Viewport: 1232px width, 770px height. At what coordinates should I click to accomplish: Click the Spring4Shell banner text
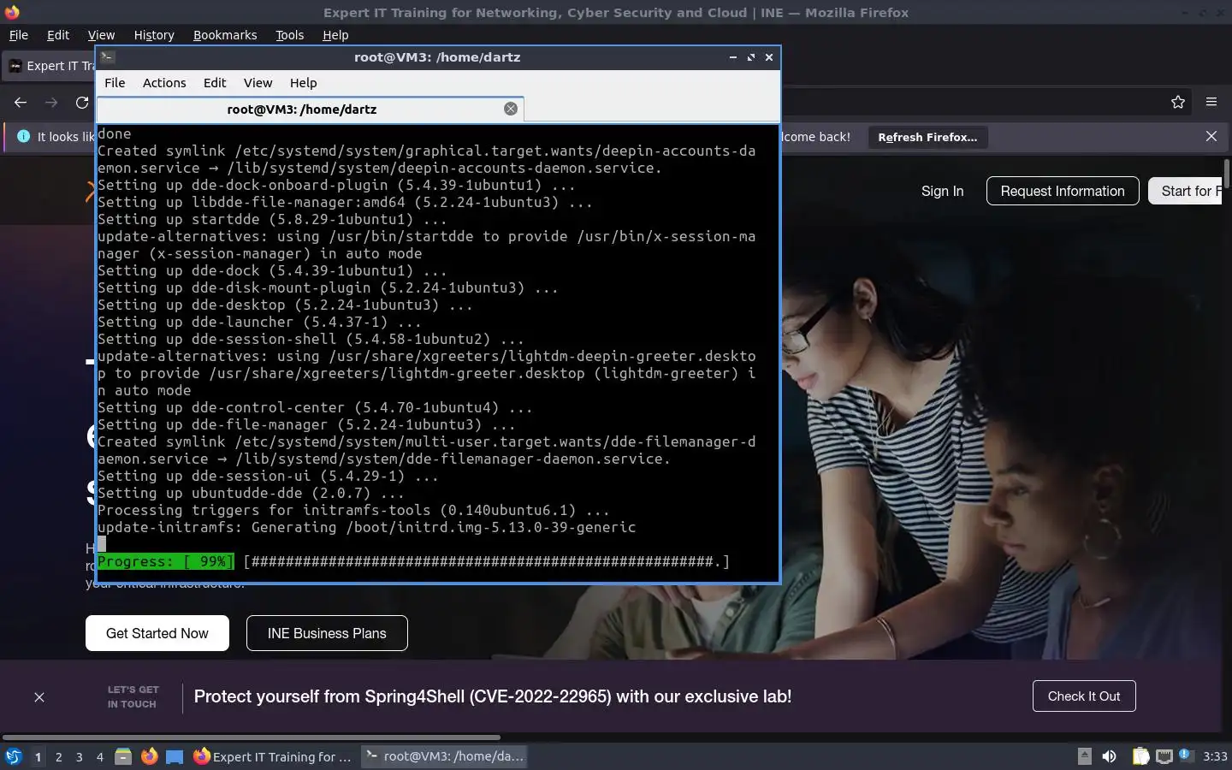pyautogui.click(x=493, y=696)
